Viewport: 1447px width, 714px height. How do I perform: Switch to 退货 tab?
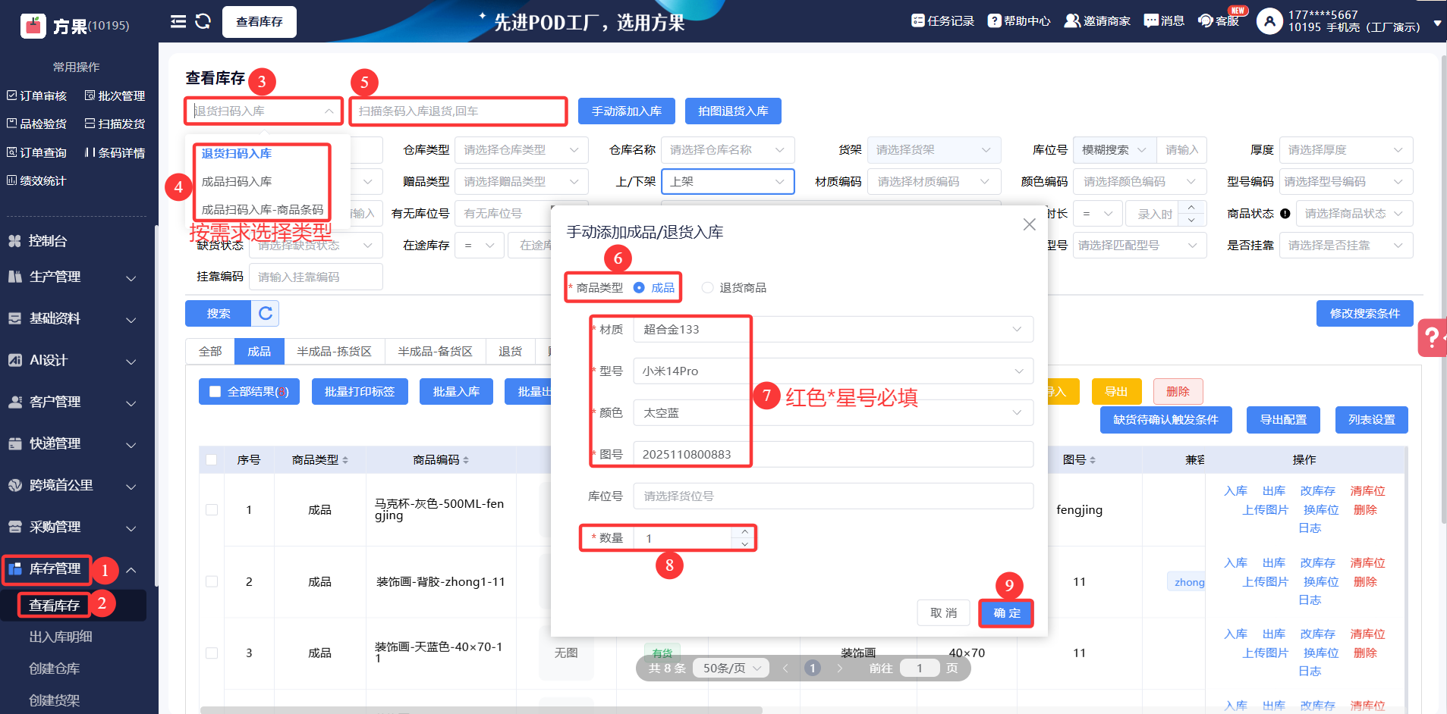pyautogui.click(x=510, y=351)
